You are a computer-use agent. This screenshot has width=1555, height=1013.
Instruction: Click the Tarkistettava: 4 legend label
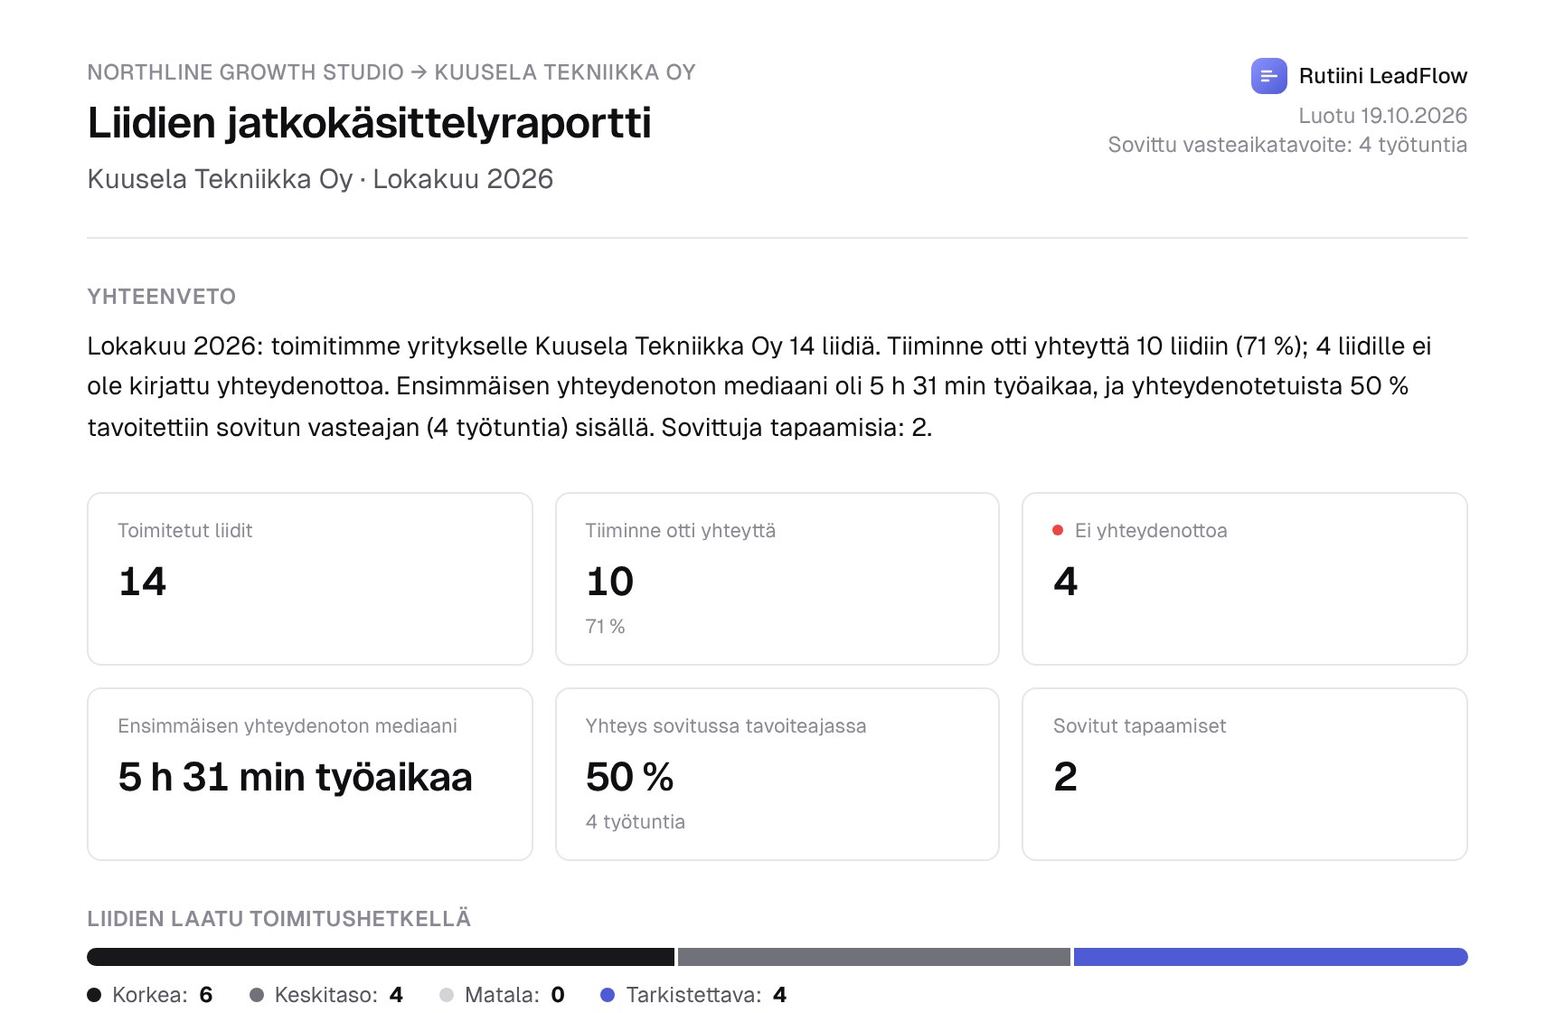[x=706, y=995]
